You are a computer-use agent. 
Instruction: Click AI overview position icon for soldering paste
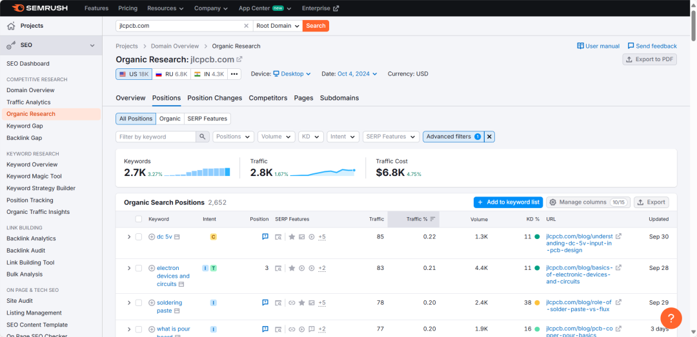265,302
